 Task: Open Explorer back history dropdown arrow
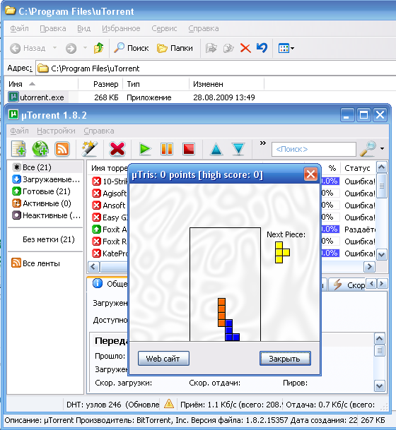tap(54, 48)
